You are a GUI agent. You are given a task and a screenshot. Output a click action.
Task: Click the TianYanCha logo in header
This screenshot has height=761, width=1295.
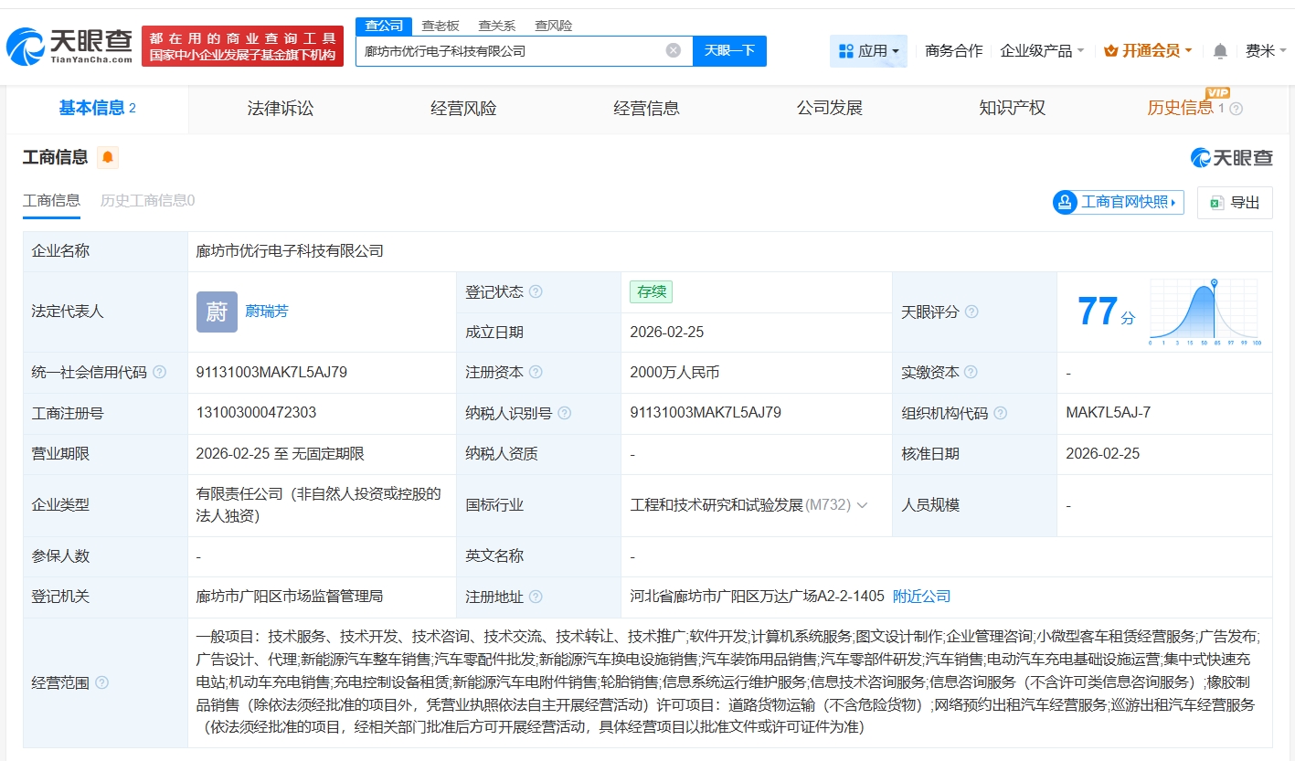tap(71, 46)
